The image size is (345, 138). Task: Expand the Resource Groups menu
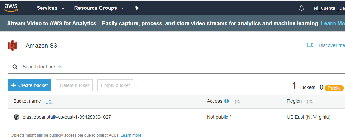99,8
